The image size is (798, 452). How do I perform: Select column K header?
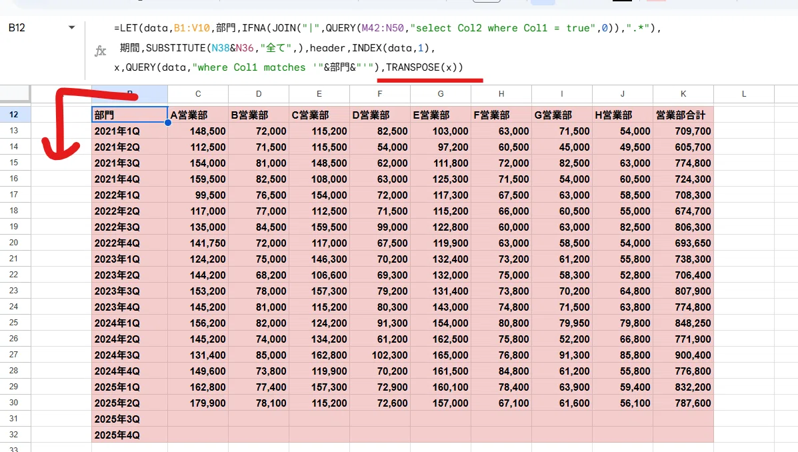[x=683, y=93]
